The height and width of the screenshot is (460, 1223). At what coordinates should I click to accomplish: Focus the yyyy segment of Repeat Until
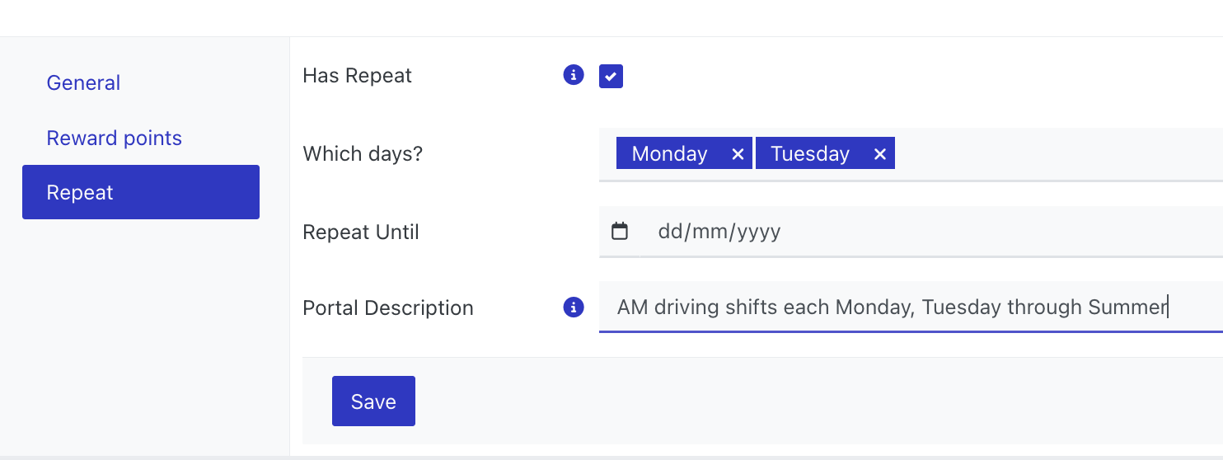pos(758,232)
